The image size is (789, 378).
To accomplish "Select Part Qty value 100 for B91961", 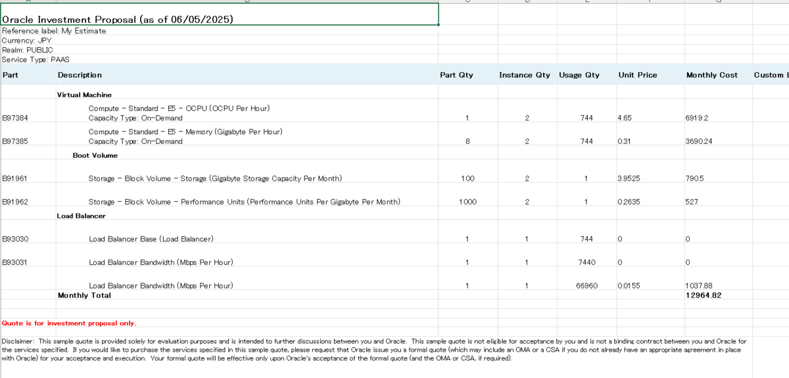I will point(467,178).
